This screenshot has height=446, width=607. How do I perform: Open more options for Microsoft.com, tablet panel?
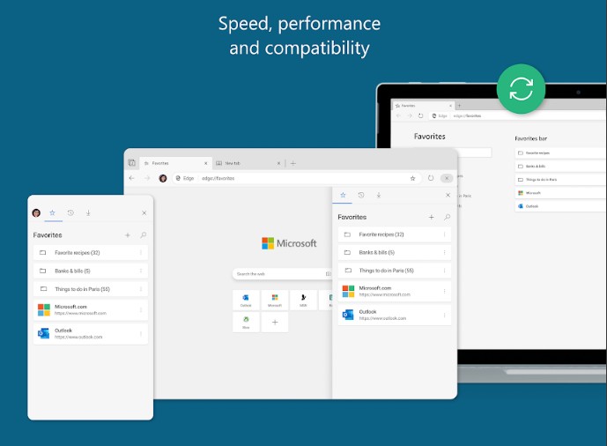pos(444,291)
